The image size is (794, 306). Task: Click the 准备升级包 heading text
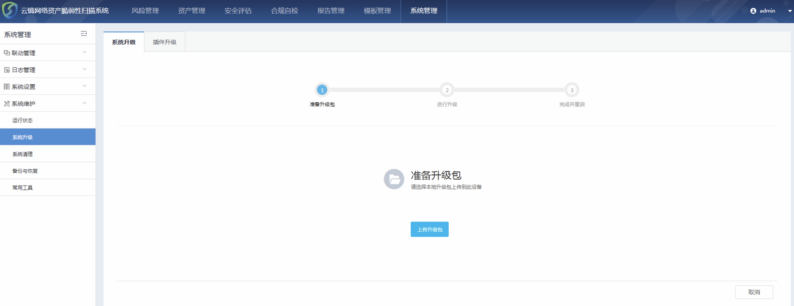(436, 175)
